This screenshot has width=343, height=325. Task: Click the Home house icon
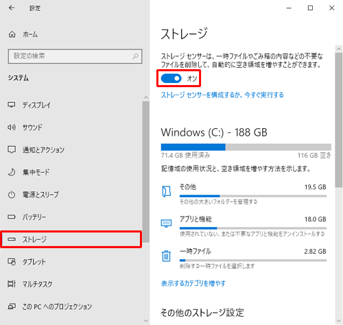[x=12, y=34]
